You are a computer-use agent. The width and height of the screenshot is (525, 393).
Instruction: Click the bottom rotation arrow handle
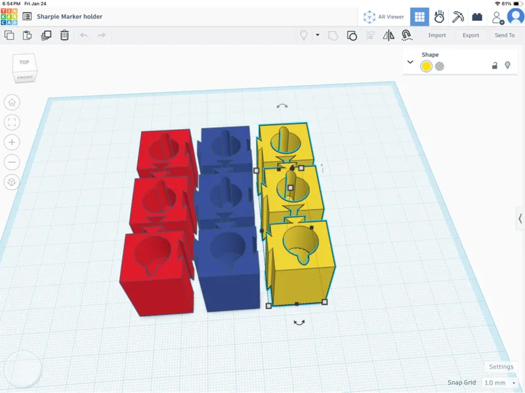pyautogui.click(x=299, y=322)
